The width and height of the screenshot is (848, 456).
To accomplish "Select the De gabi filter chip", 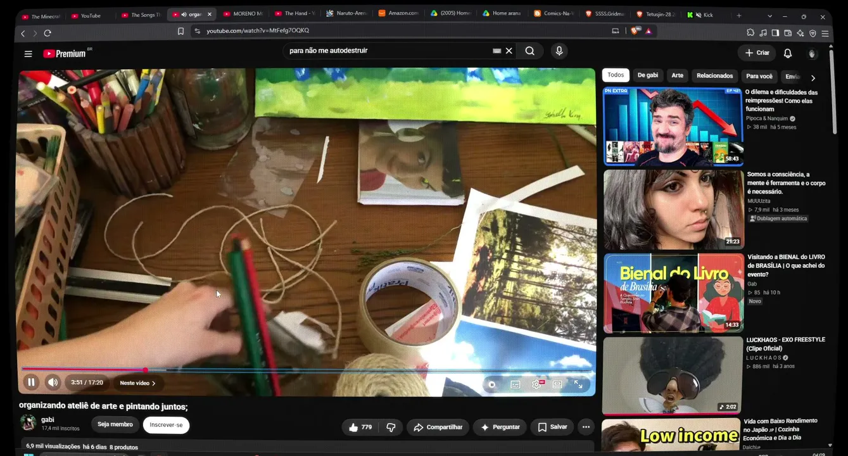I will (x=647, y=75).
